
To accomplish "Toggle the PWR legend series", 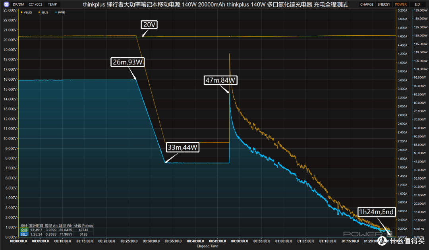I will pyautogui.click(x=60, y=13).
